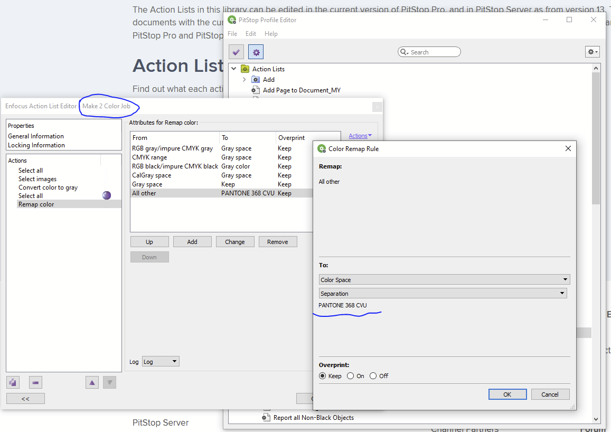Click OK in Color Remap Rule

point(507,394)
